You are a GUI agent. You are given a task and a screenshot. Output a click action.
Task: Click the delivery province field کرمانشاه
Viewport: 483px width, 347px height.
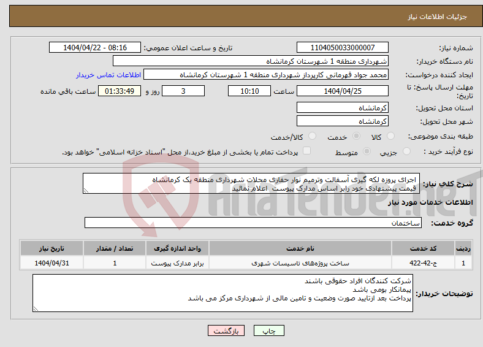pos(342,107)
